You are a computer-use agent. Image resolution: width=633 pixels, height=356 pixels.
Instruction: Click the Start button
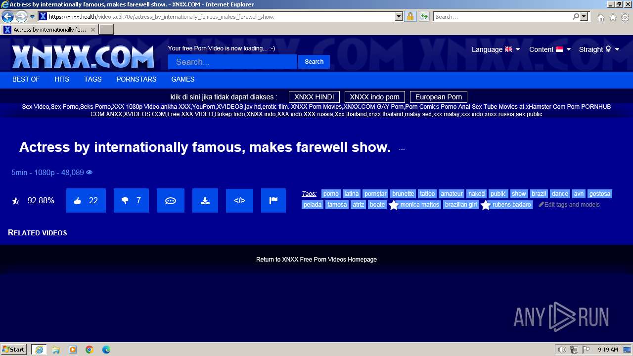tap(14, 350)
